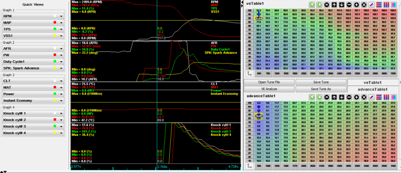
Task: Select the highlighted 8.9 cell in advanceTable1
Action: point(258,119)
